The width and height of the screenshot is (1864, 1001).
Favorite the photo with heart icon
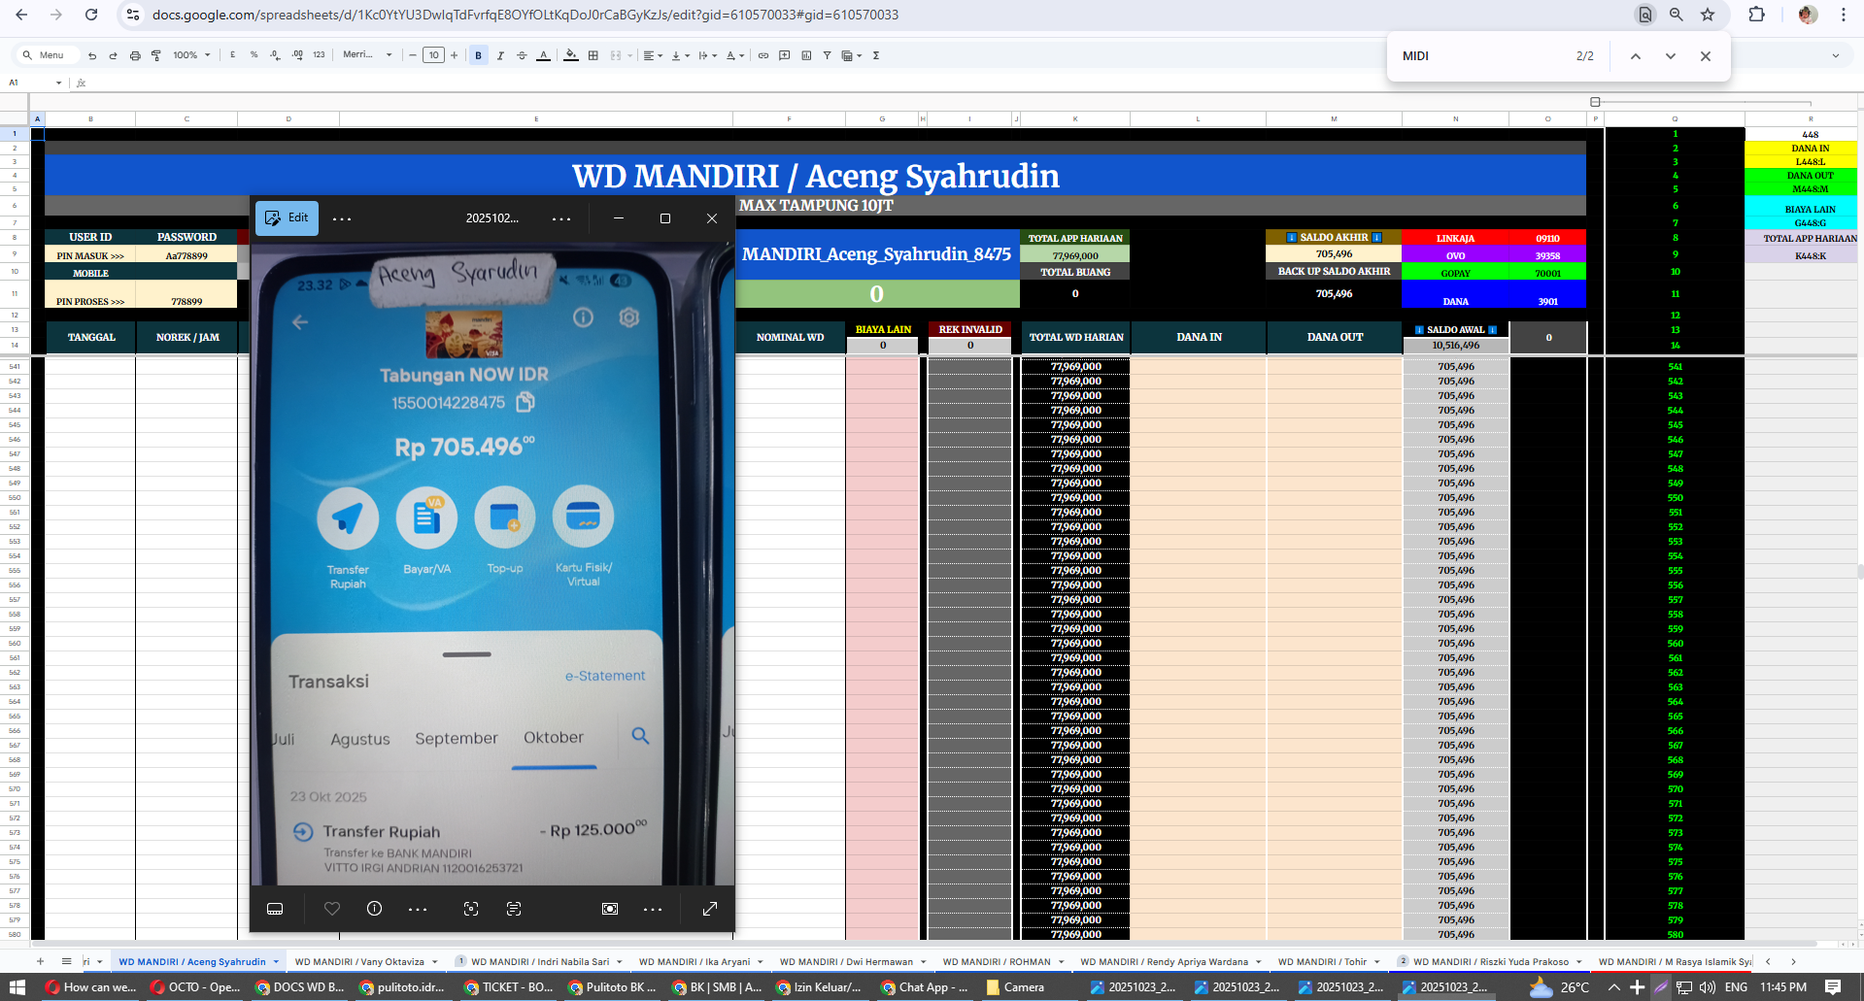tap(332, 909)
